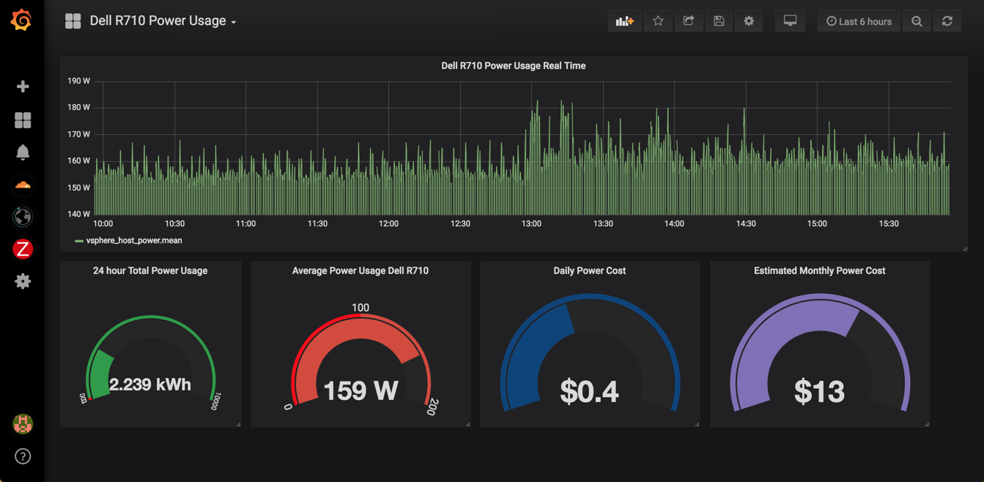
Task: Refresh the dashboard
Action: 947,21
